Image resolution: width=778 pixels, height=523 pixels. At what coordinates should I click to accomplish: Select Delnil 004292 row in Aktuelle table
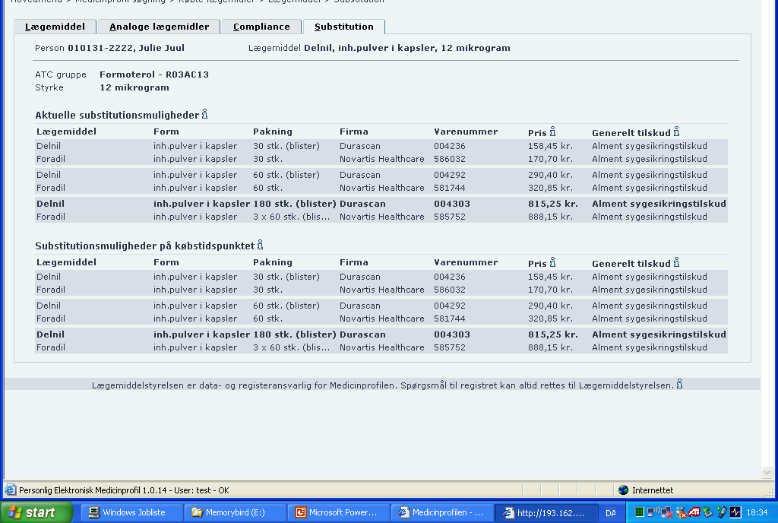pyautogui.click(x=381, y=175)
